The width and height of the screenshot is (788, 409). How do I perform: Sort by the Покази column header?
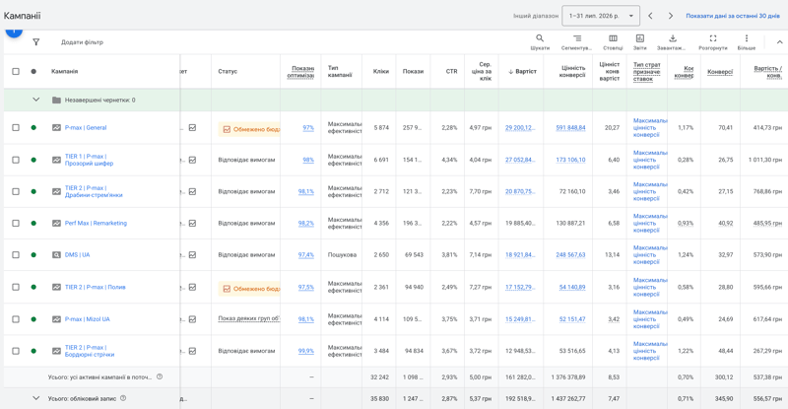click(413, 71)
